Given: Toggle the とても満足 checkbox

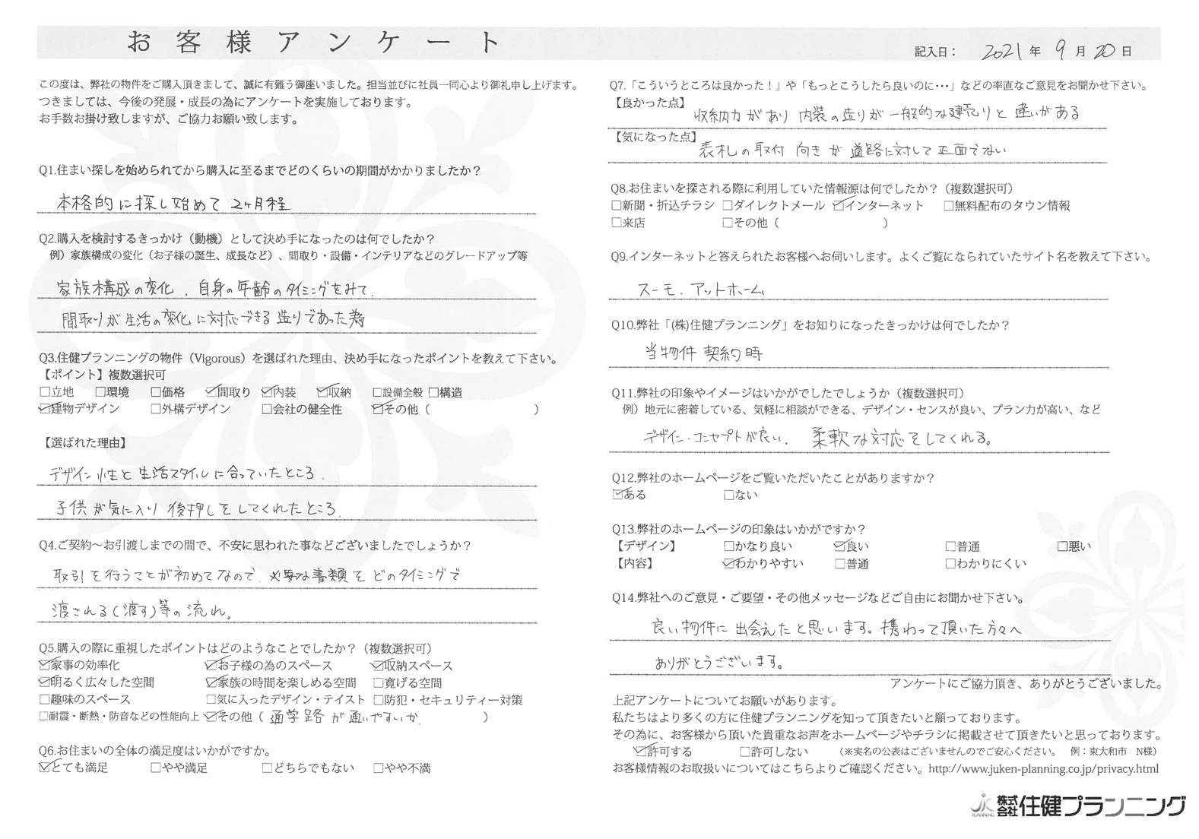Looking at the screenshot, I should (x=45, y=768).
